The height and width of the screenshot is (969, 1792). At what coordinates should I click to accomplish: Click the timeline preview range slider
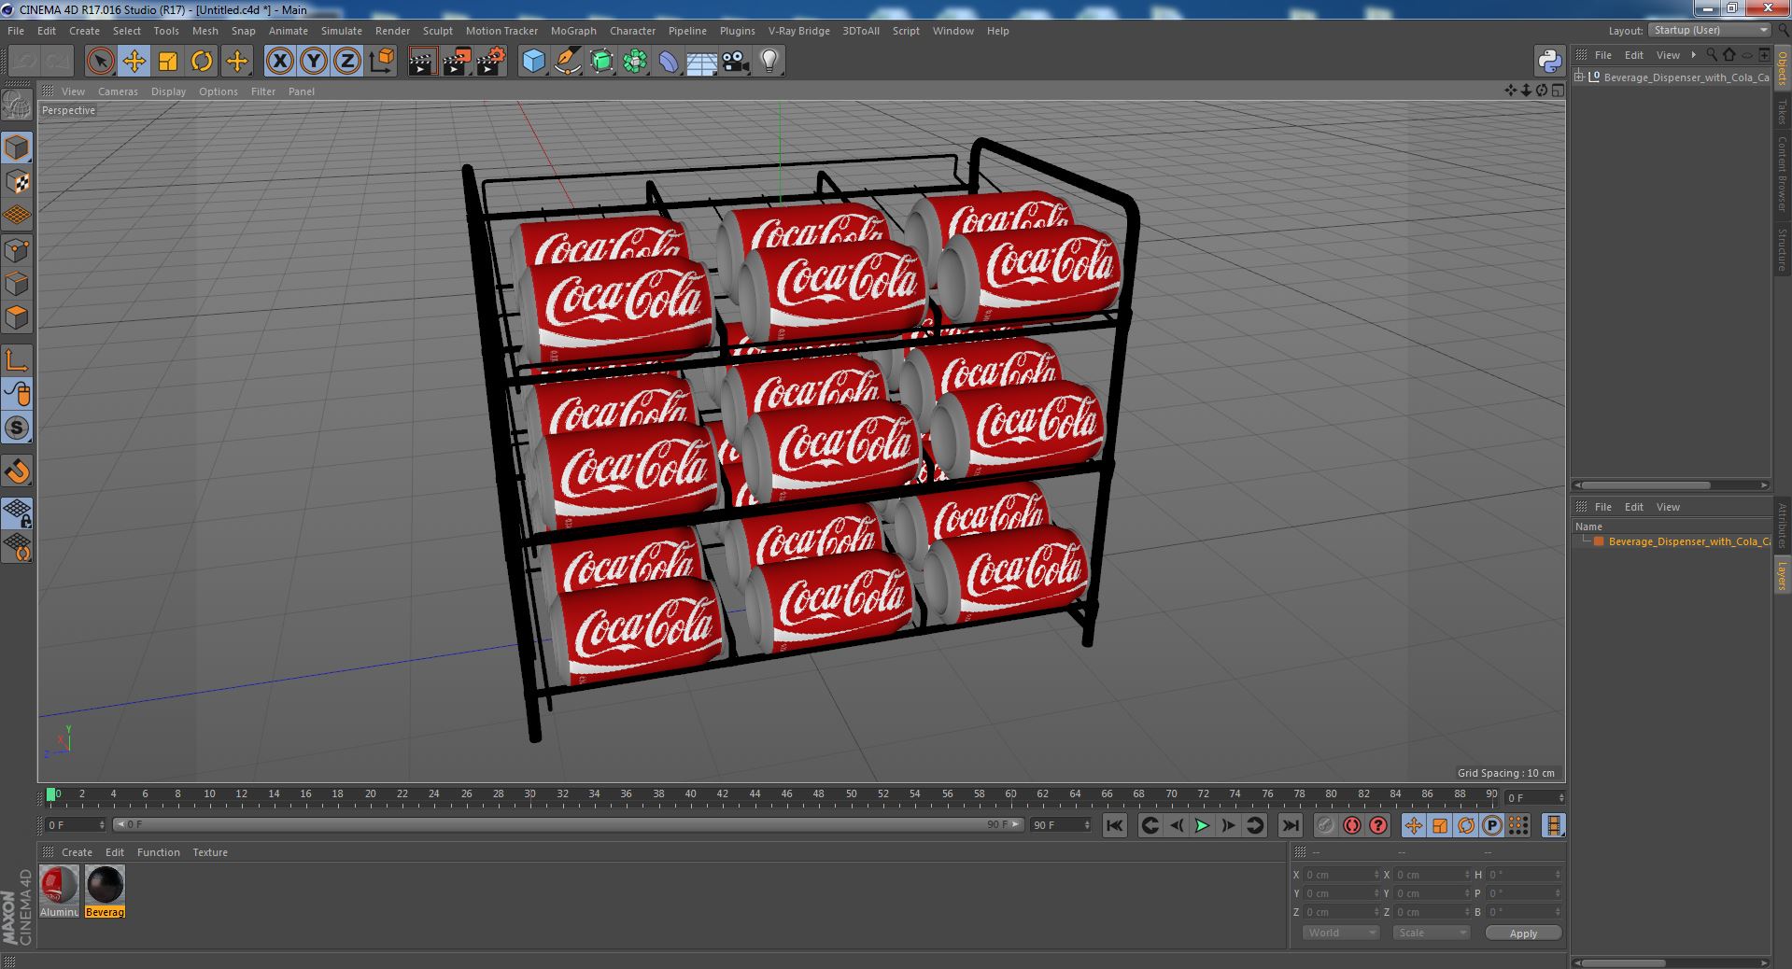[567, 824]
